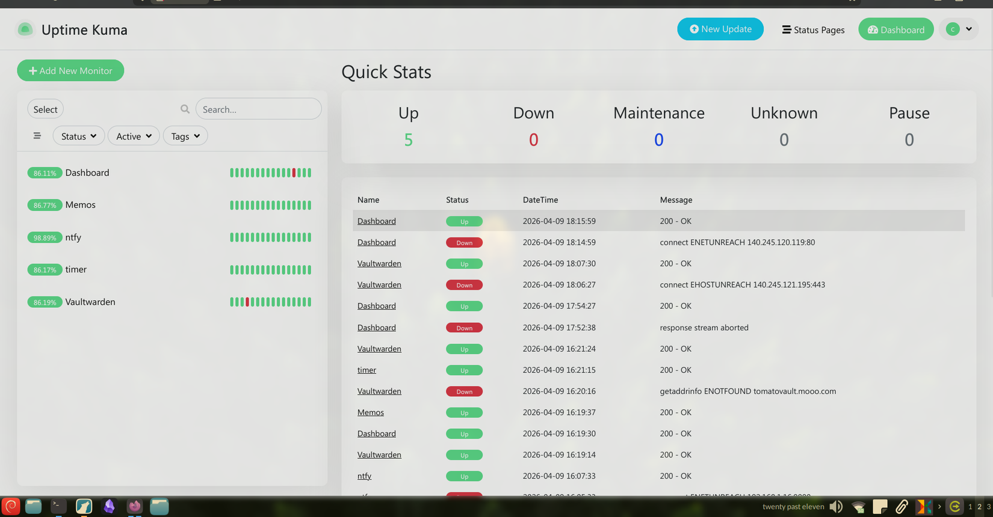
Task: Launch the terminal from the taskbar
Action: click(x=58, y=506)
